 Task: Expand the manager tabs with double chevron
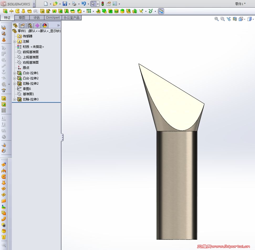click(x=58, y=25)
